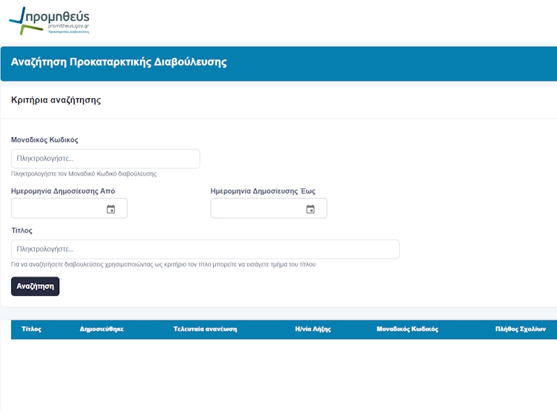Select the Τελευταία ανανέωση column header

(x=205, y=329)
